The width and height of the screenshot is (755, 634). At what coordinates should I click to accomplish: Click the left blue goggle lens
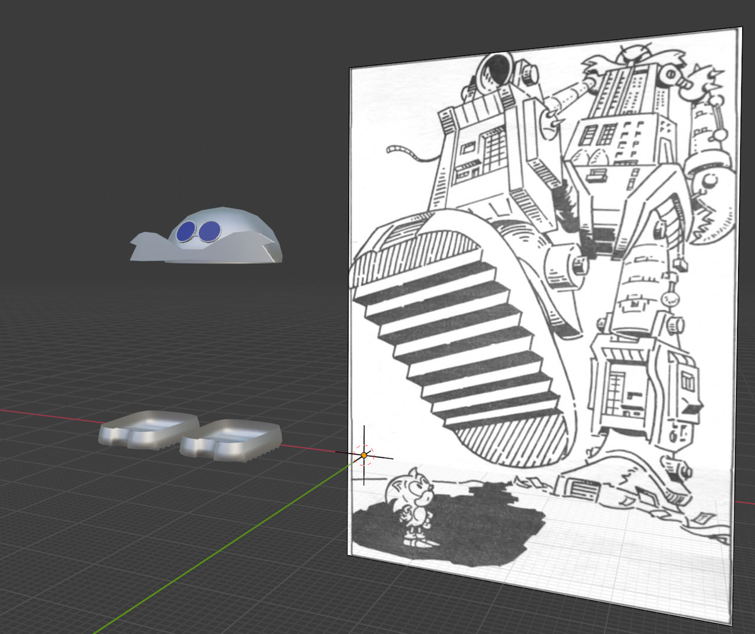(186, 231)
